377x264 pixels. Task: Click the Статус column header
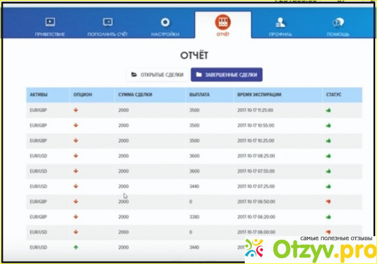336,94
